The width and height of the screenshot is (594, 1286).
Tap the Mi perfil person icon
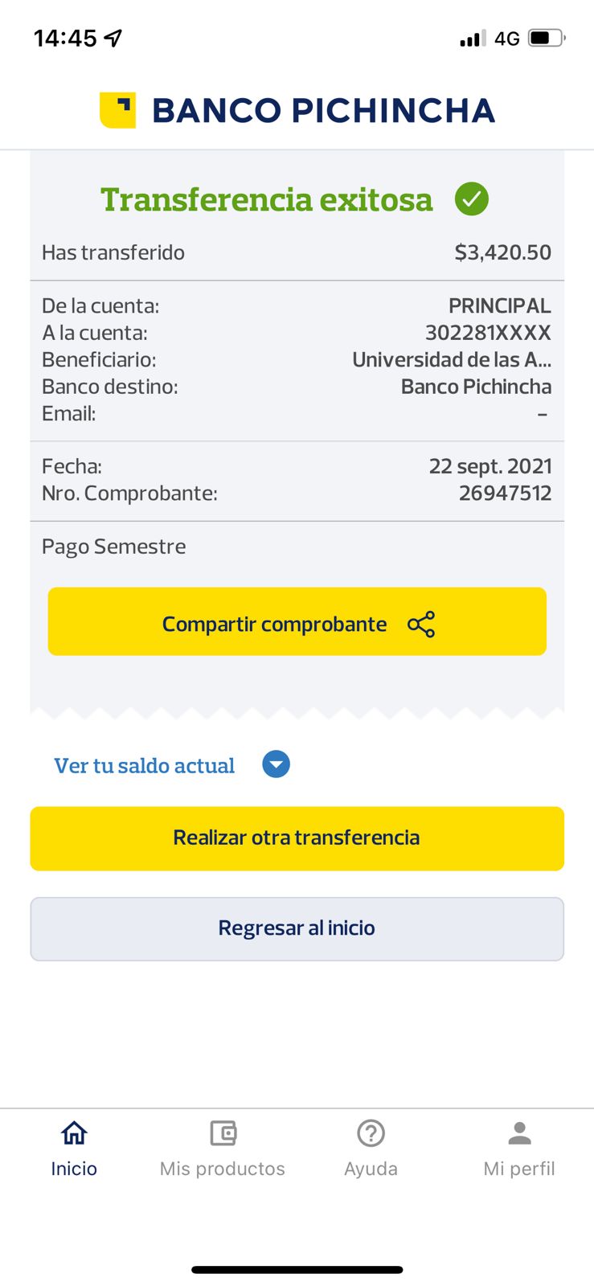click(519, 1133)
